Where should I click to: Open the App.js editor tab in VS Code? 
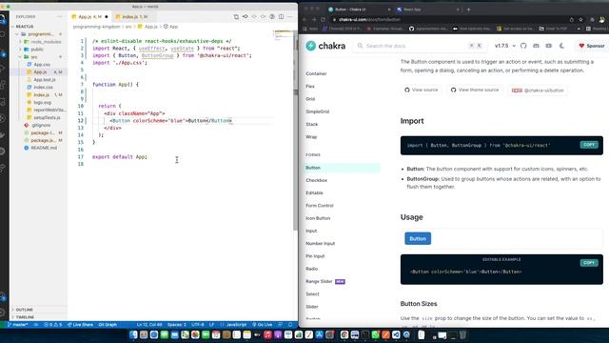pyautogui.click(x=90, y=17)
